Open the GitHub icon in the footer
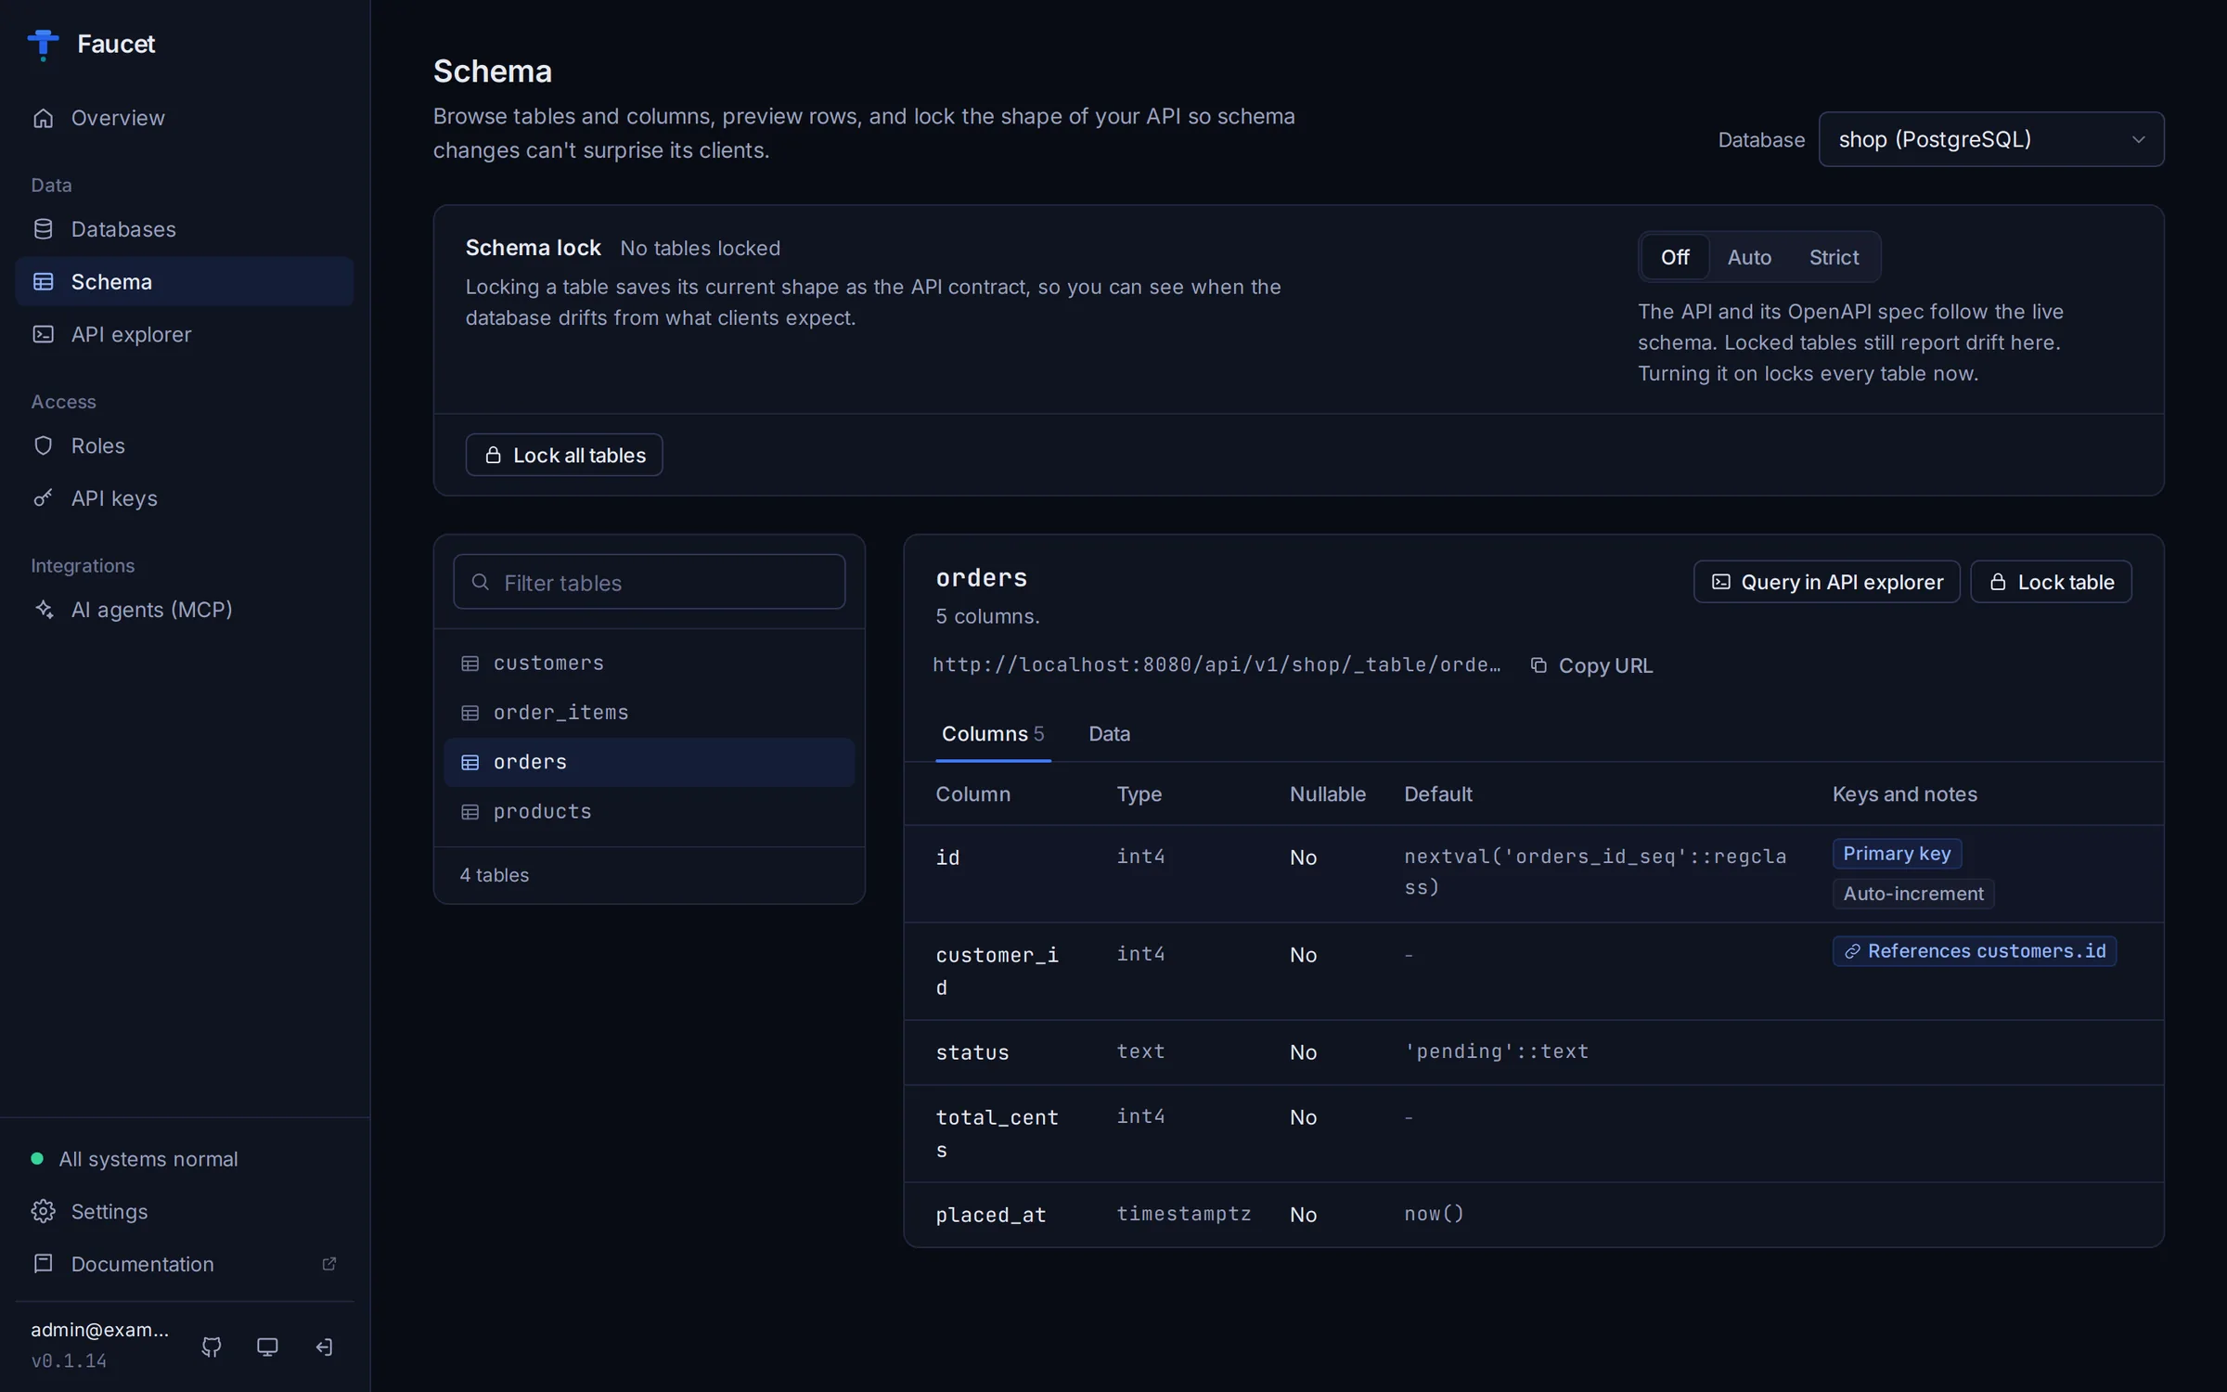The image size is (2227, 1392). coord(212,1347)
